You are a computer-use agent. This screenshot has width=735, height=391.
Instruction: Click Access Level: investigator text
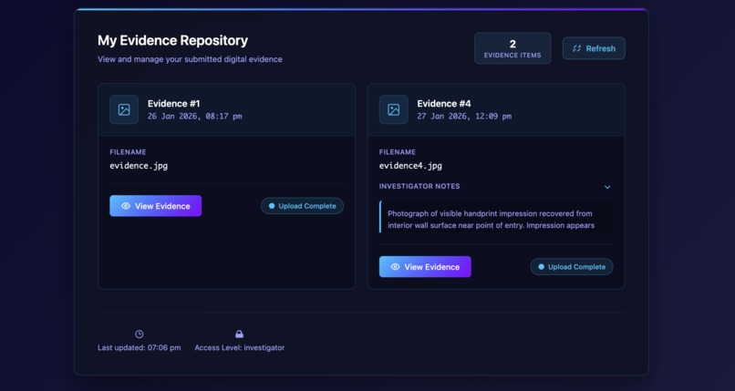(x=240, y=347)
